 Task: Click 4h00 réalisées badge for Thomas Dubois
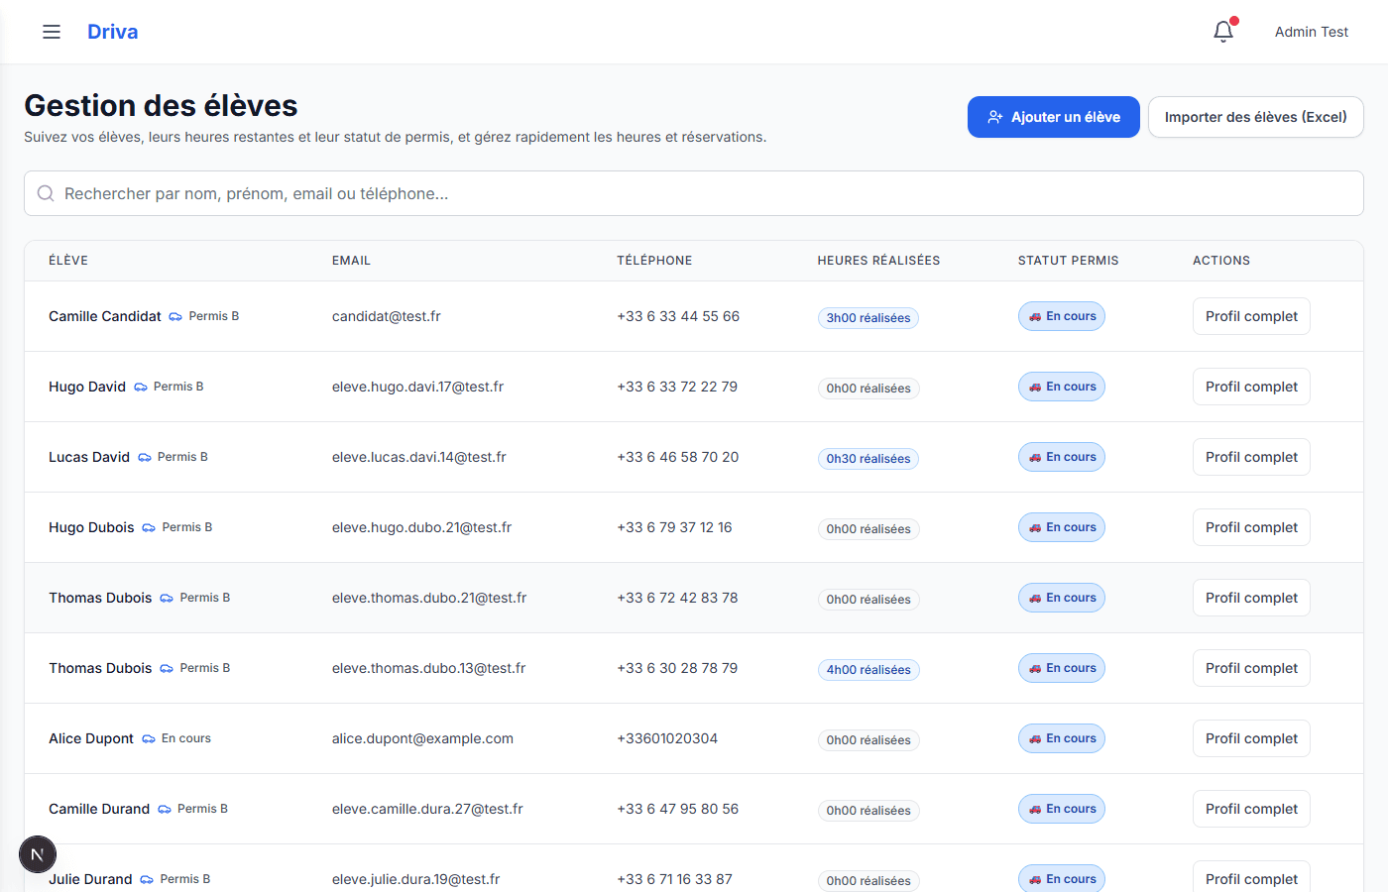coord(868,670)
